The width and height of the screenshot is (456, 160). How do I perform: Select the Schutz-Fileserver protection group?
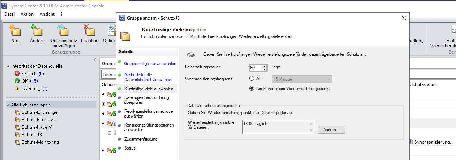click(x=39, y=120)
